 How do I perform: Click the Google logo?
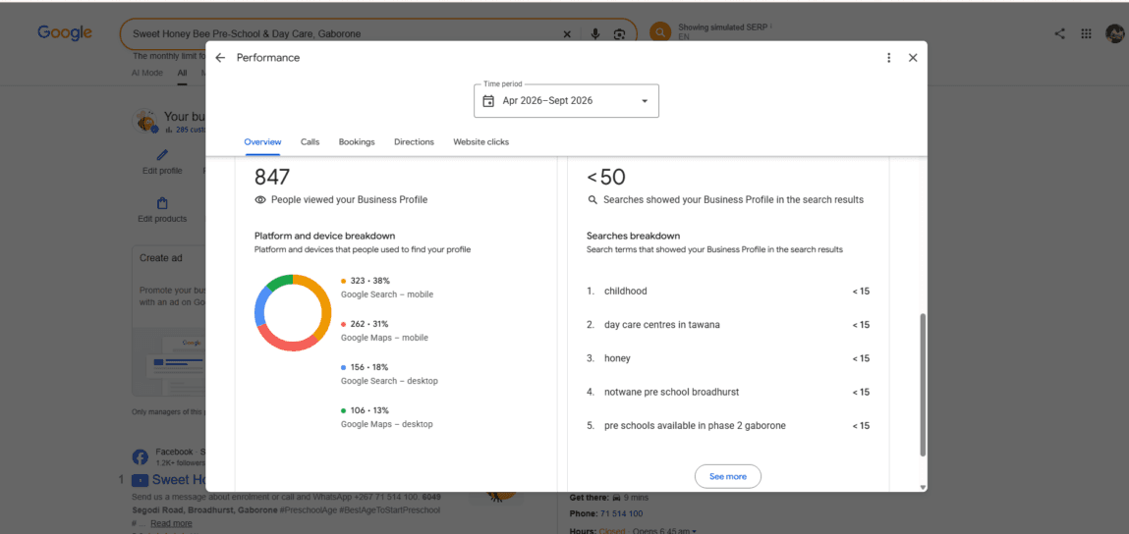65,33
